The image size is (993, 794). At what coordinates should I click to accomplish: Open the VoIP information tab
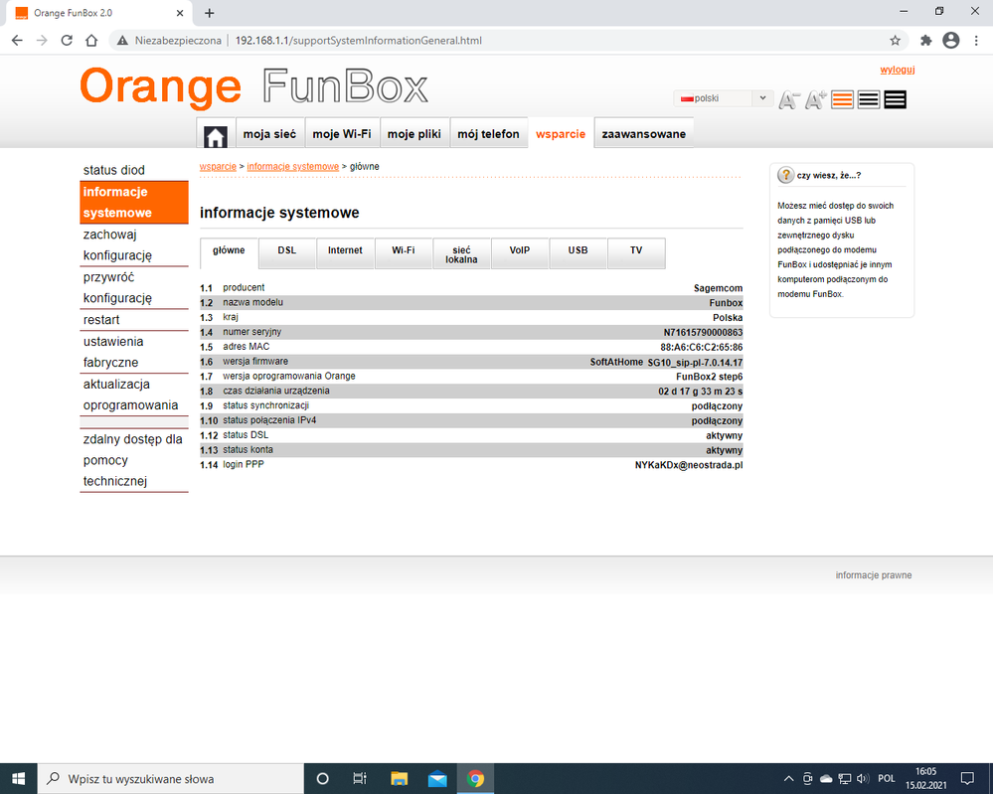[x=520, y=250]
